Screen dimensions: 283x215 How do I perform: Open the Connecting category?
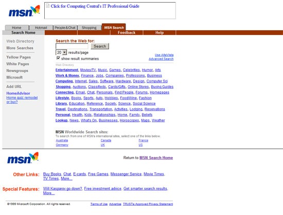click(x=65, y=92)
